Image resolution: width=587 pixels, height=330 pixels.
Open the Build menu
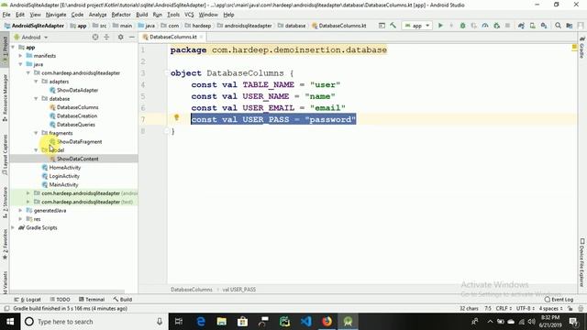(x=141, y=15)
